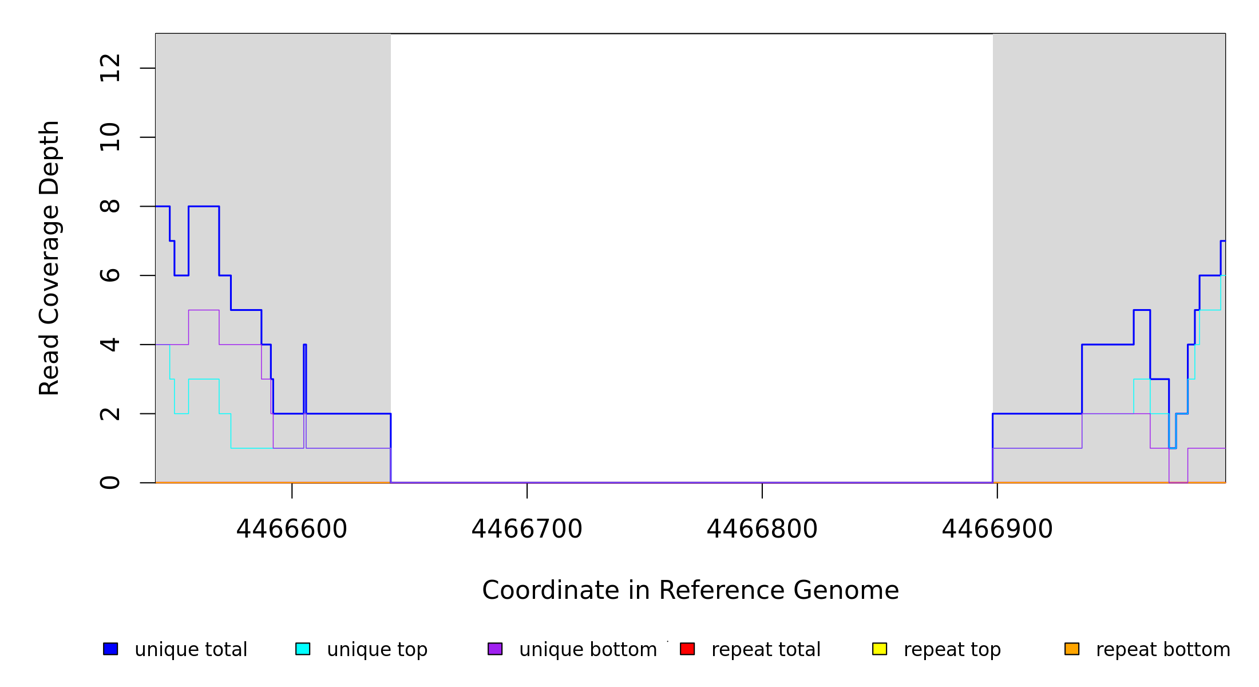The height and width of the screenshot is (687, 1259).
Task: Select the "unique top" legend label
Action: coord(377,650)
